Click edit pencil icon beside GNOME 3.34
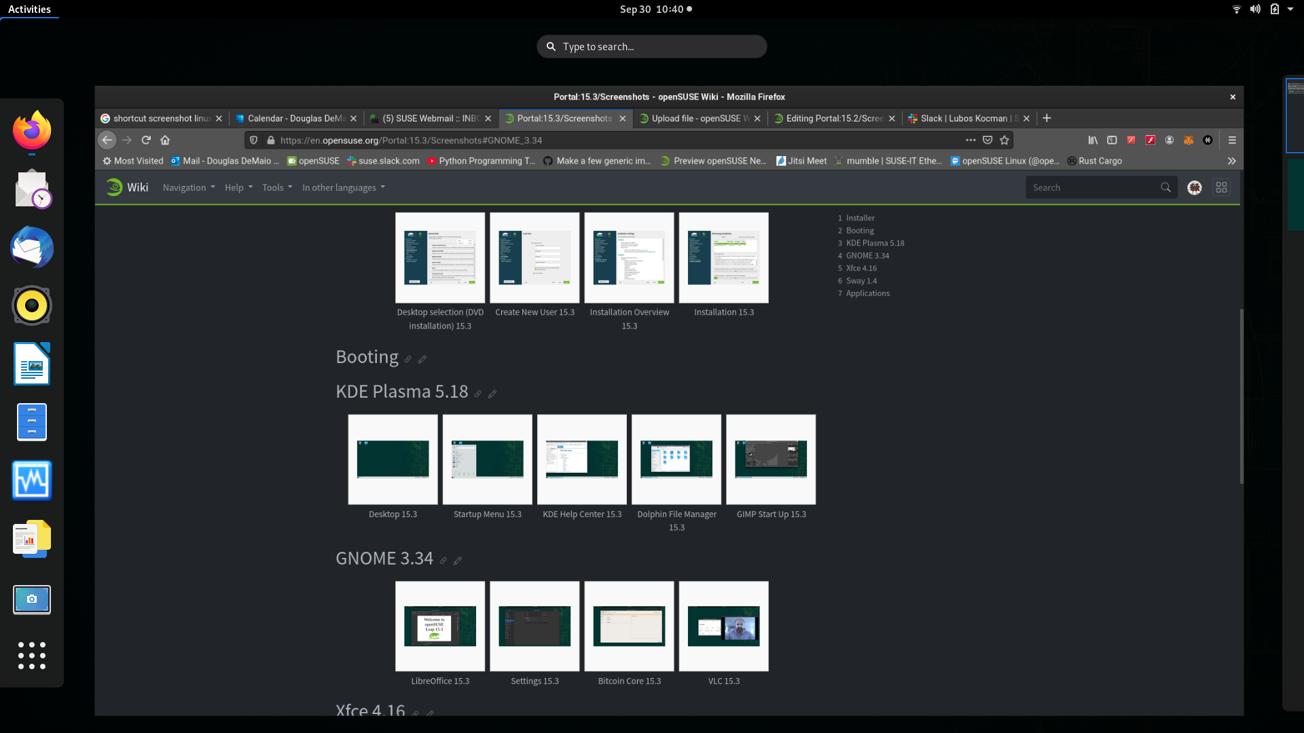 click(x=458, y=561)
